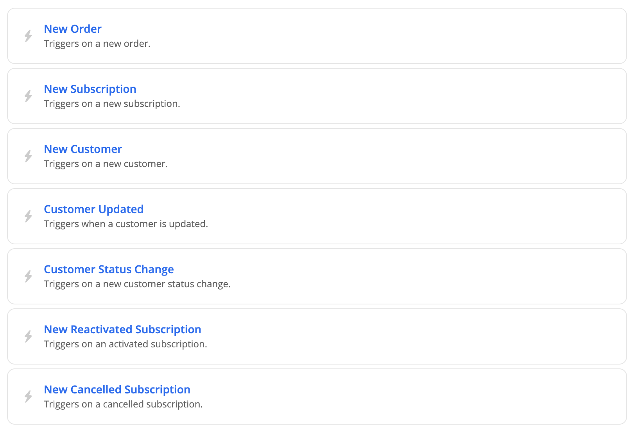Select the New Customer trigger title

point(83,149)
